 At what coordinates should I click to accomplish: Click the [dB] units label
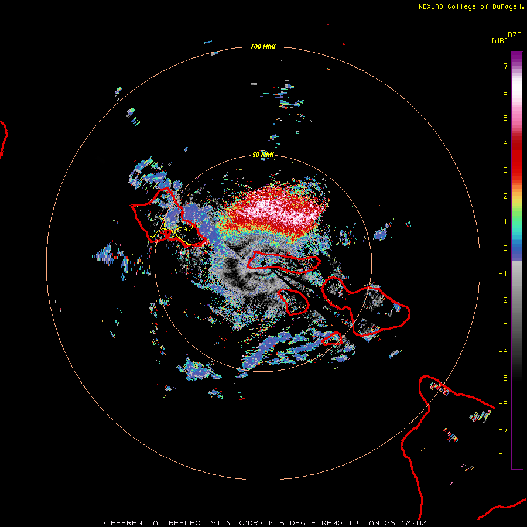[500, 40]
